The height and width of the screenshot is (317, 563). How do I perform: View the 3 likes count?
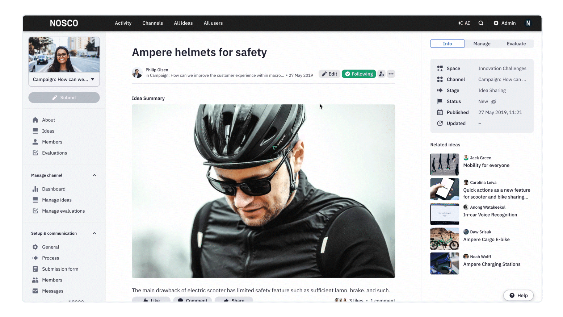pyautogui.click(x=356, y=300)
